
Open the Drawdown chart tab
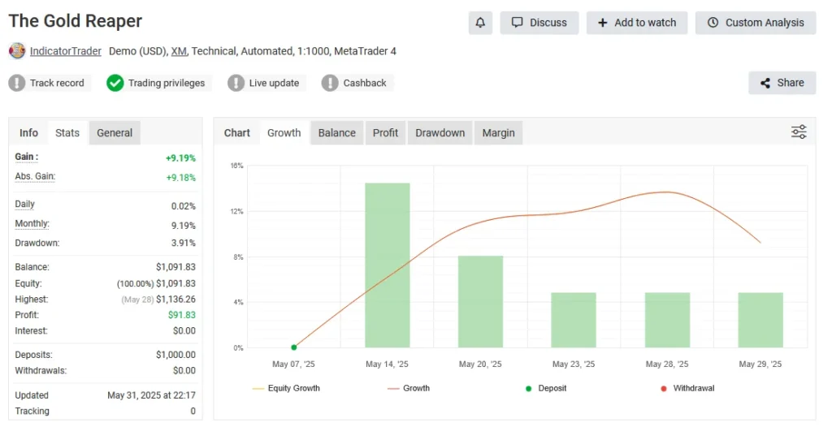coord(440,132)
